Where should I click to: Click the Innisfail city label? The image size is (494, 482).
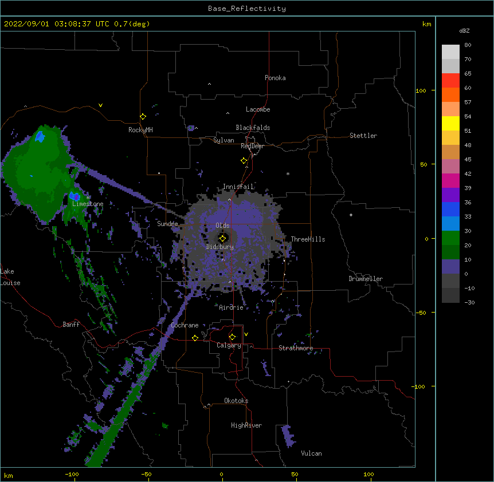[238, 187]
